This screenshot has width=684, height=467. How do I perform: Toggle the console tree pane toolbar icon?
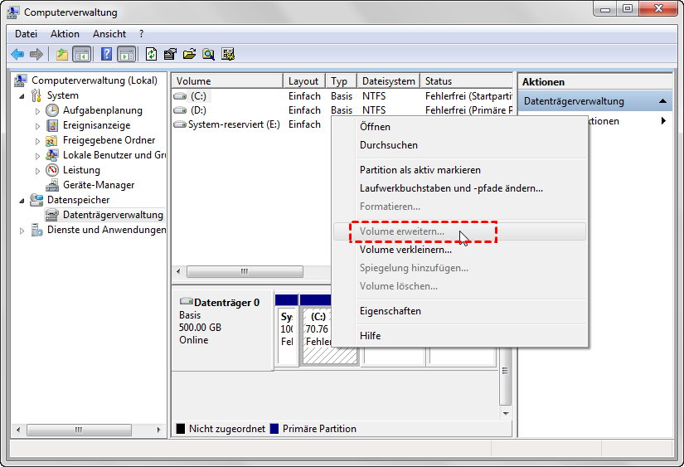click(x=82, y=55)
